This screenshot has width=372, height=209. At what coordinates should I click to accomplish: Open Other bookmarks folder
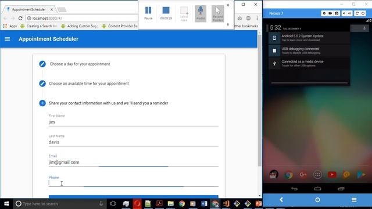pyautogui.click(x=246, y=26)
